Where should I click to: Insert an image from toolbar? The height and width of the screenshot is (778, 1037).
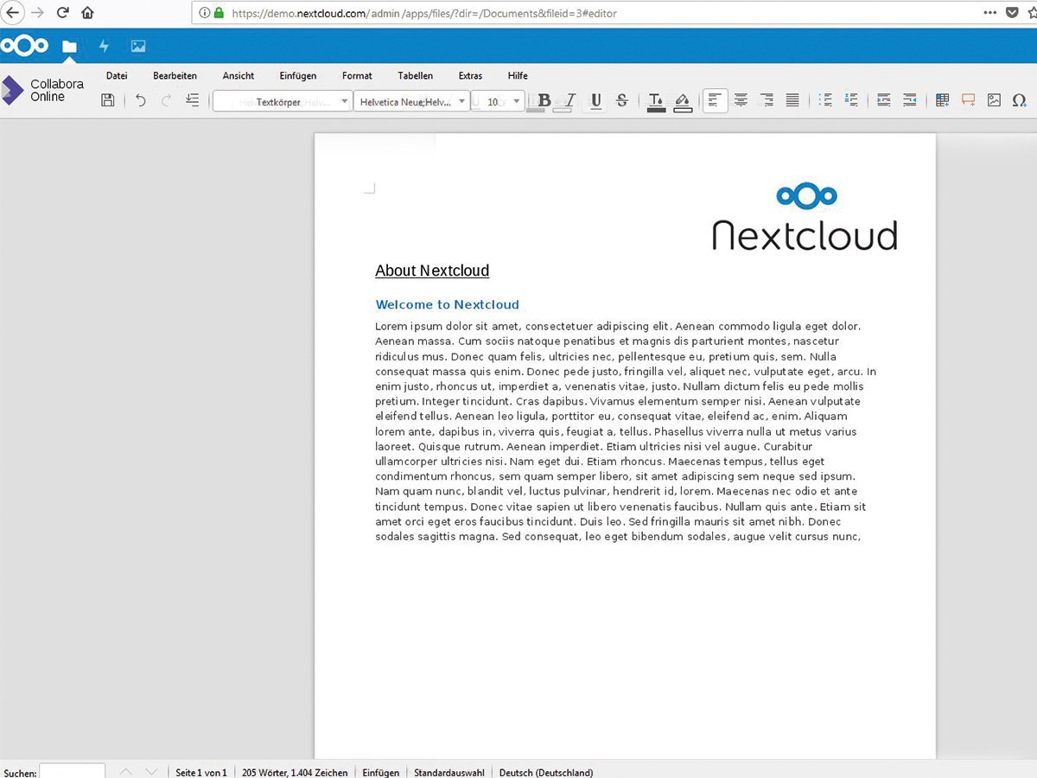point(994,101)
